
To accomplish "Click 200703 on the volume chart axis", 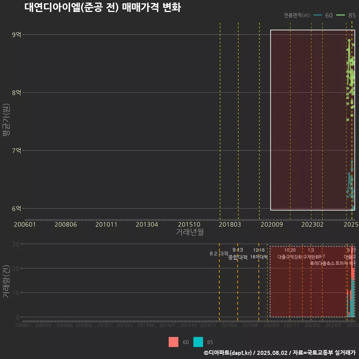I will click(43, 325).
